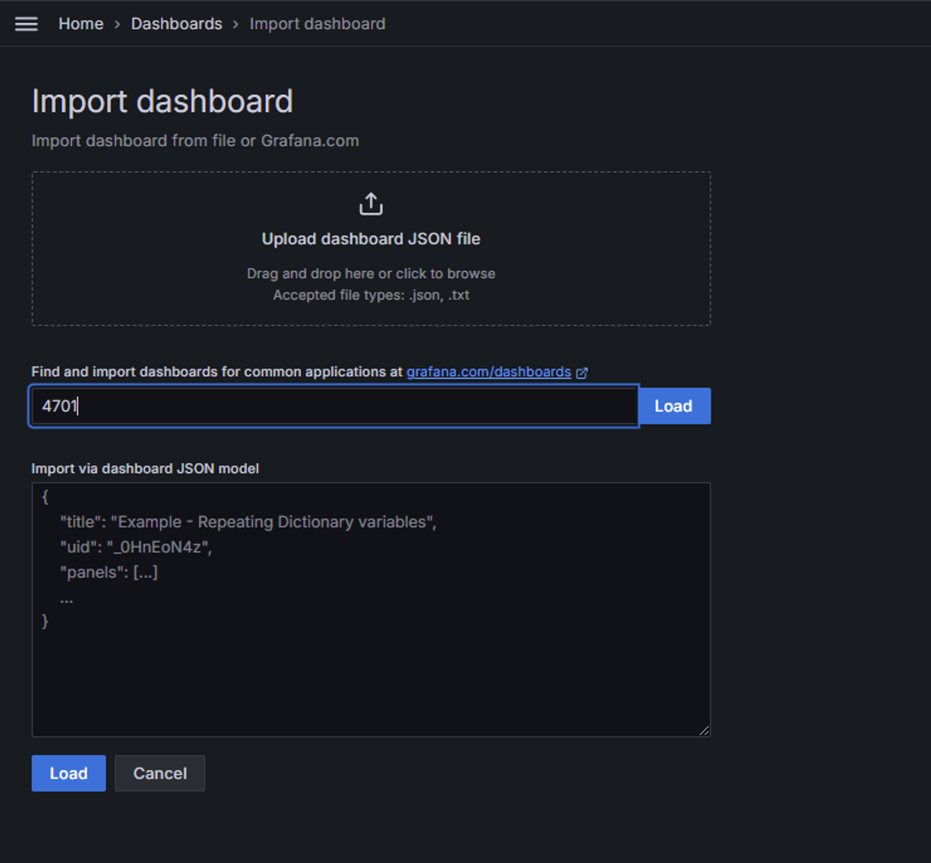Click the external link icon beside grafana.com/dashboards

(582, 373)
